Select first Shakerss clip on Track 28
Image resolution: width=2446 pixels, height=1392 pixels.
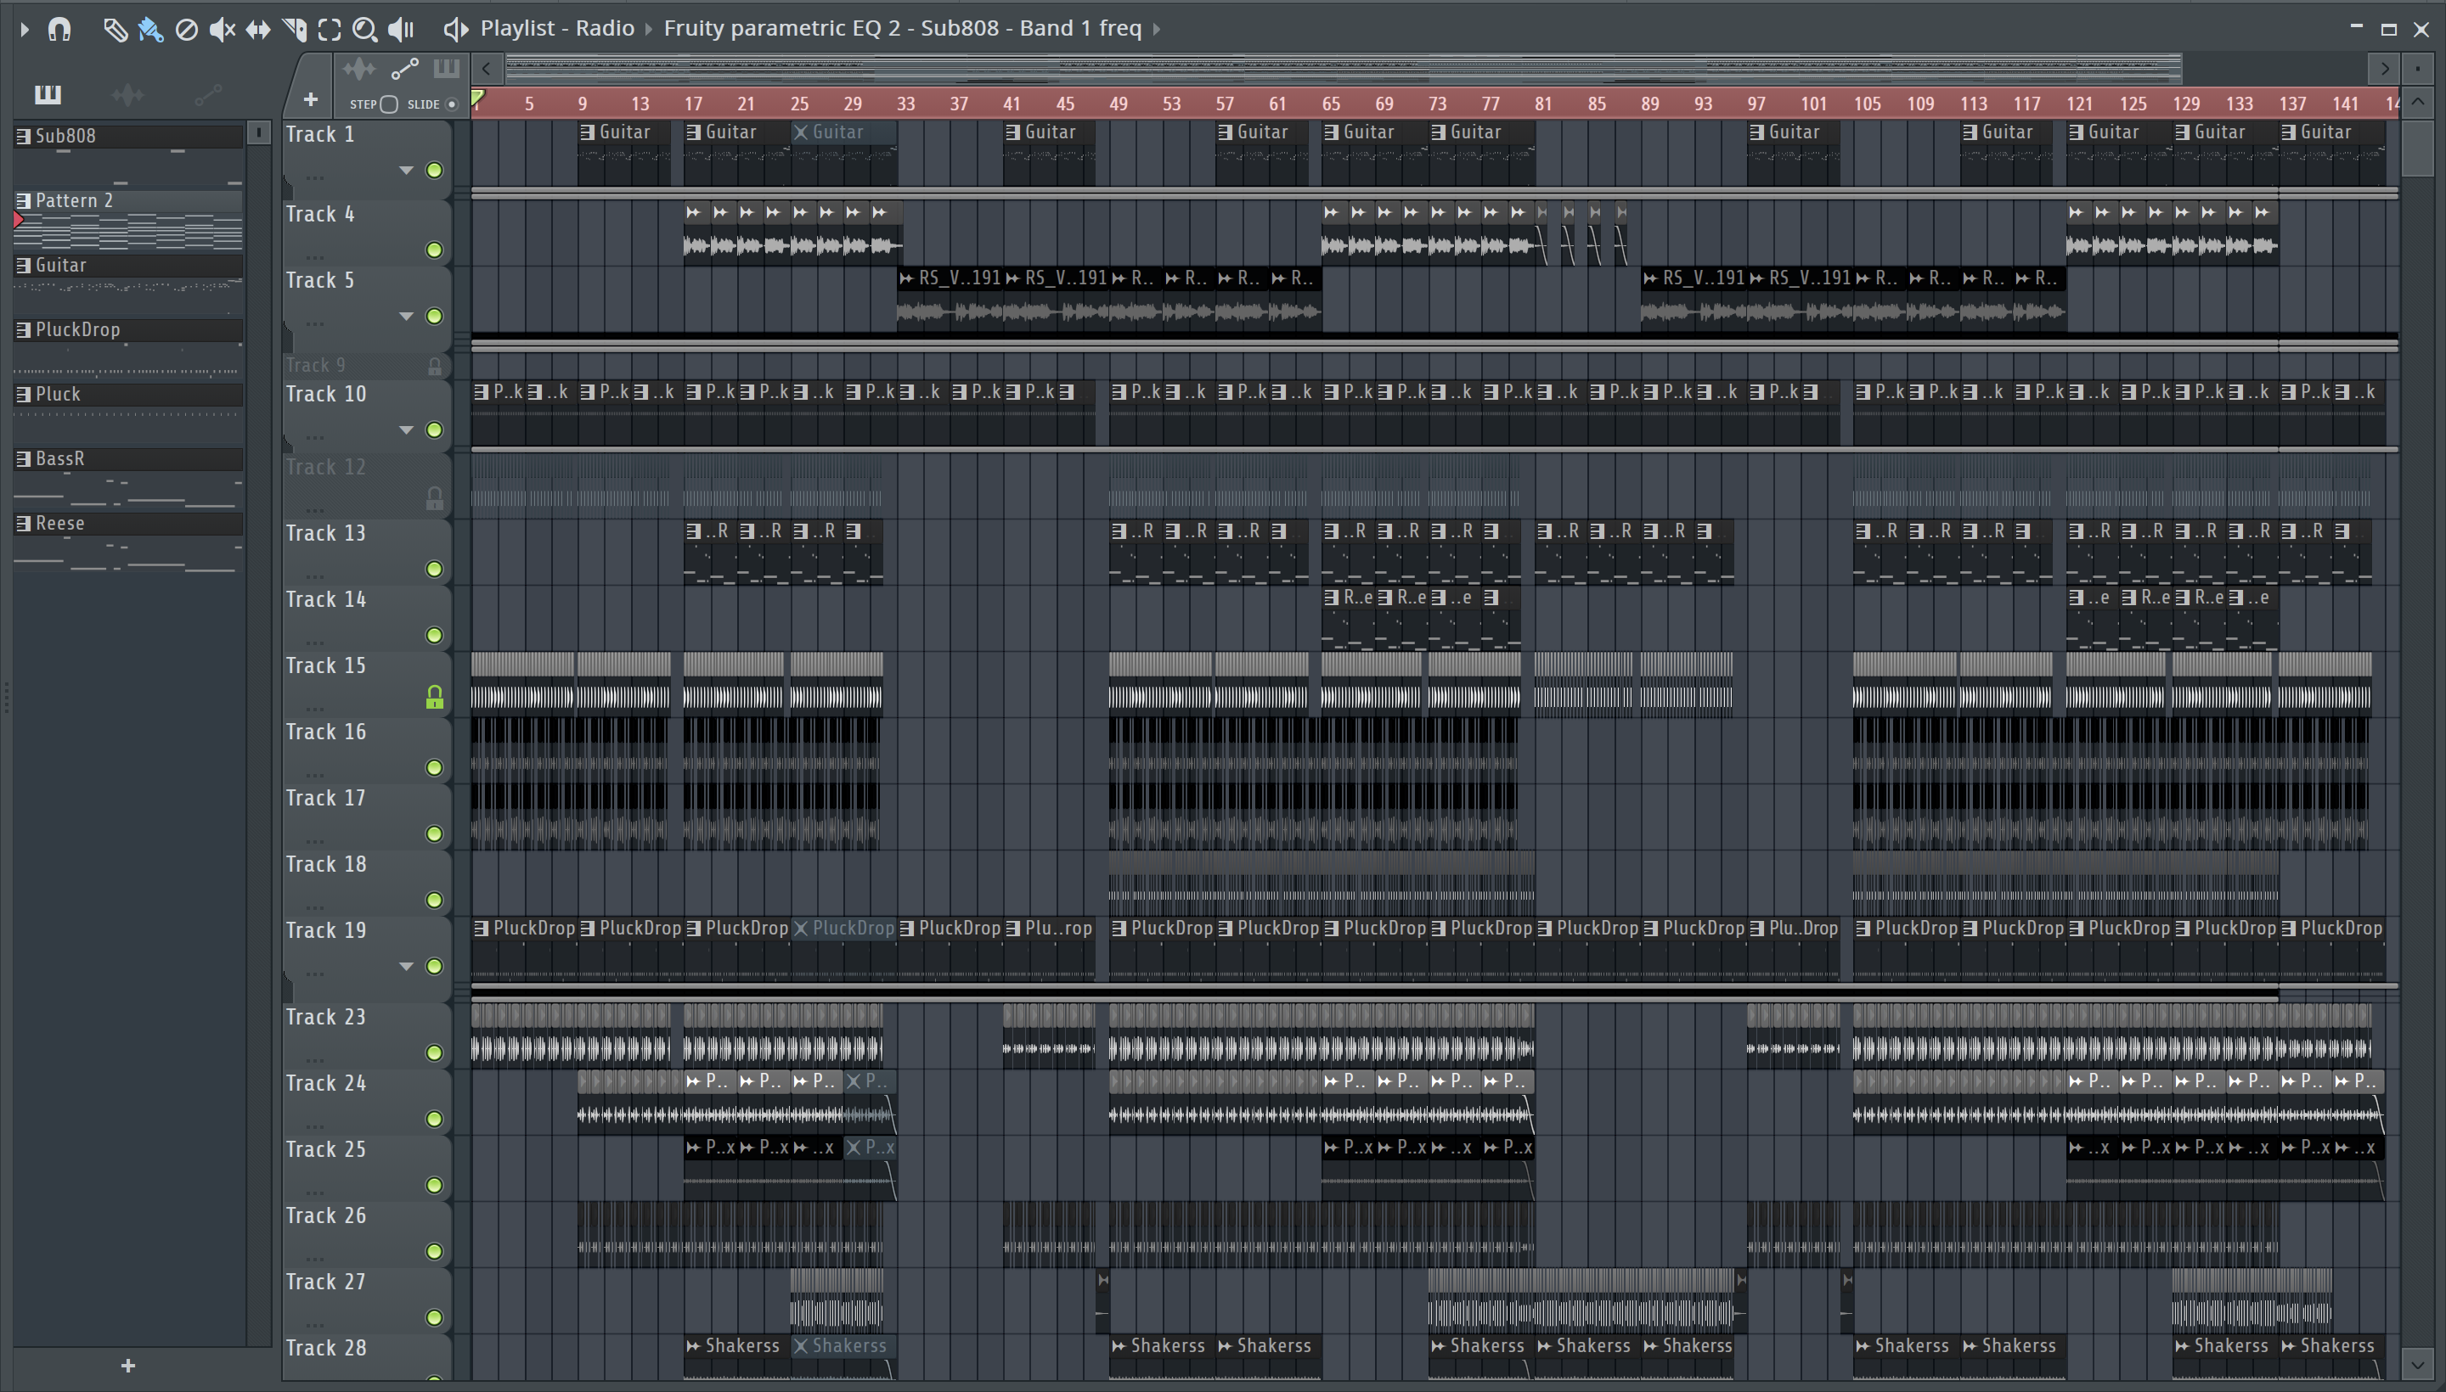[736, 1356]
